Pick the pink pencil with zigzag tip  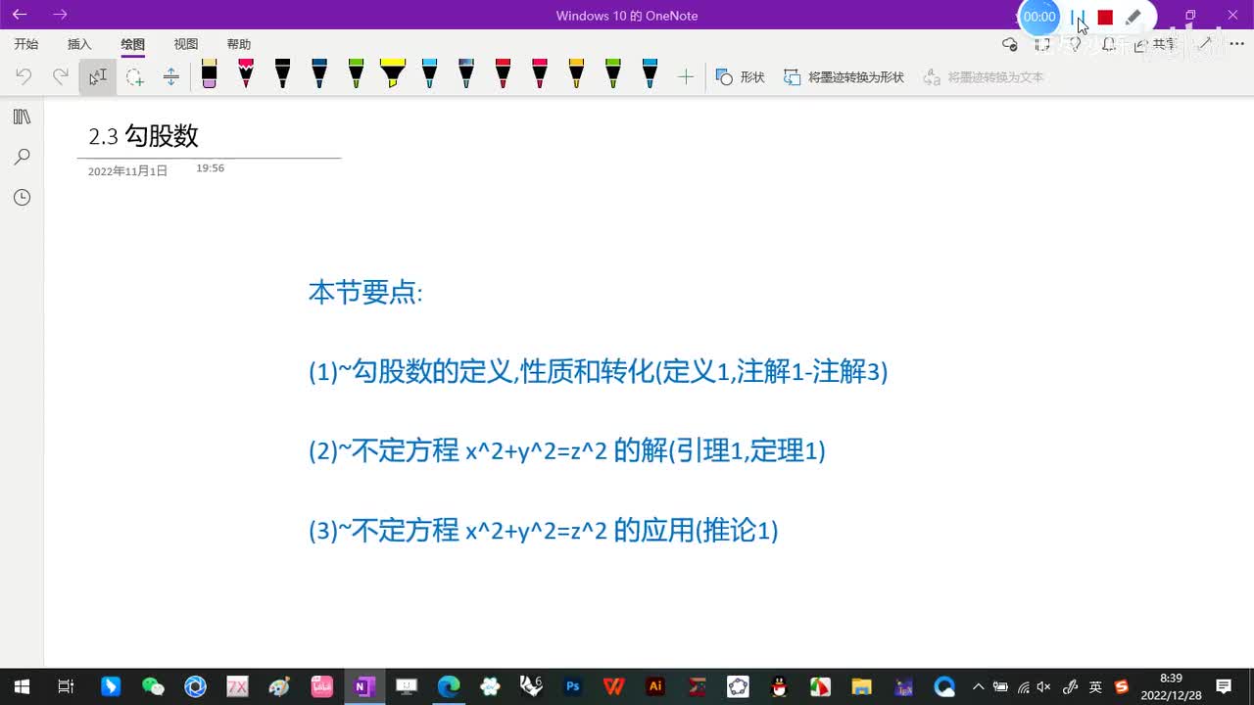246,74
